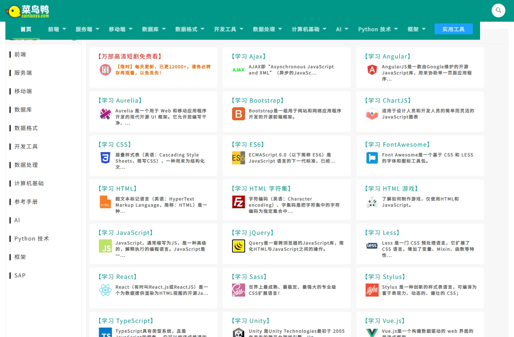Open the 【学习 Angular】 title link

click(x=388, y=56)
